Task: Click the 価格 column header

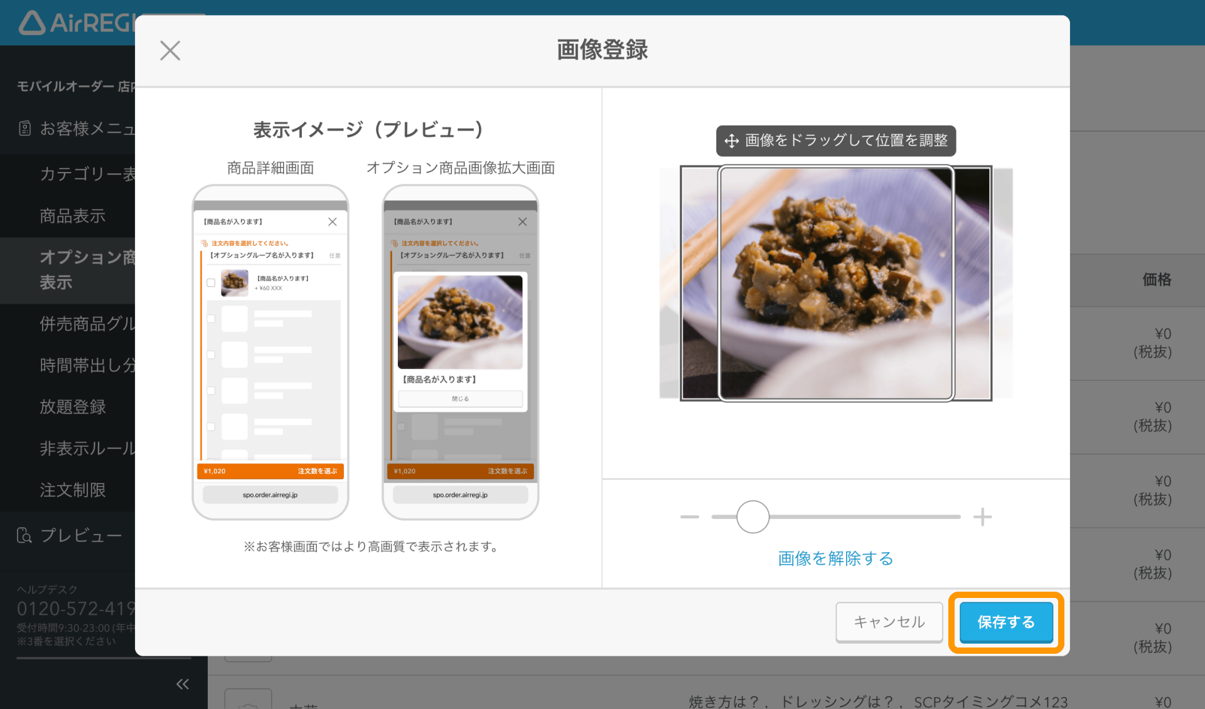Action: coord(1157,280)
